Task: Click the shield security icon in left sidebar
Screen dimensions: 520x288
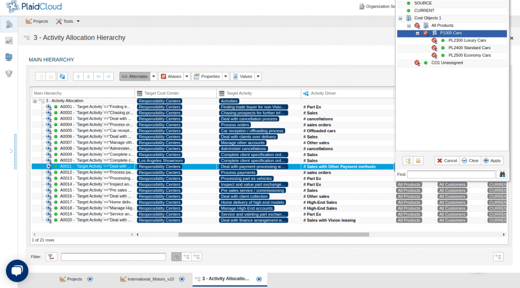Action: click(x=9, y=73)
